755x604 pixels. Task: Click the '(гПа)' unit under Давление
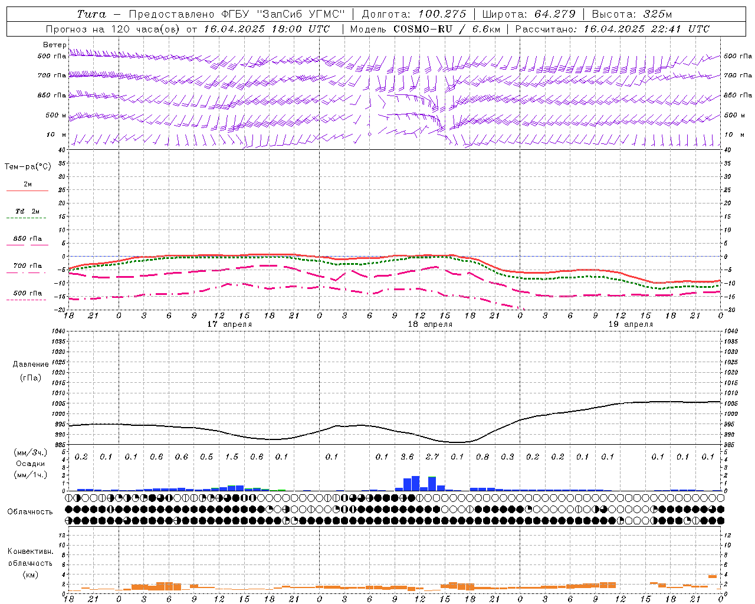click(x=31, y=377)
